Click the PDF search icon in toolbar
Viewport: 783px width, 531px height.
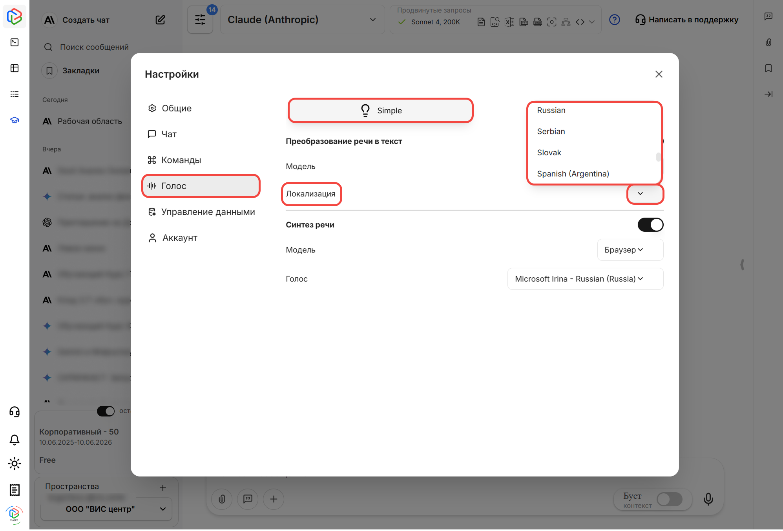[x=495, y=22]
